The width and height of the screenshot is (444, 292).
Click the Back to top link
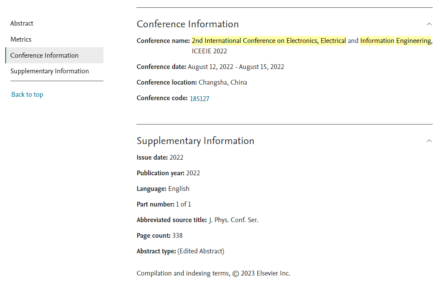(x=27, y=95)
